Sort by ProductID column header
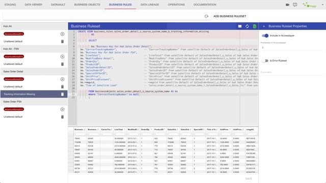Screen dimensions: 326x183 pyautogui.click(x=159, y=130)
